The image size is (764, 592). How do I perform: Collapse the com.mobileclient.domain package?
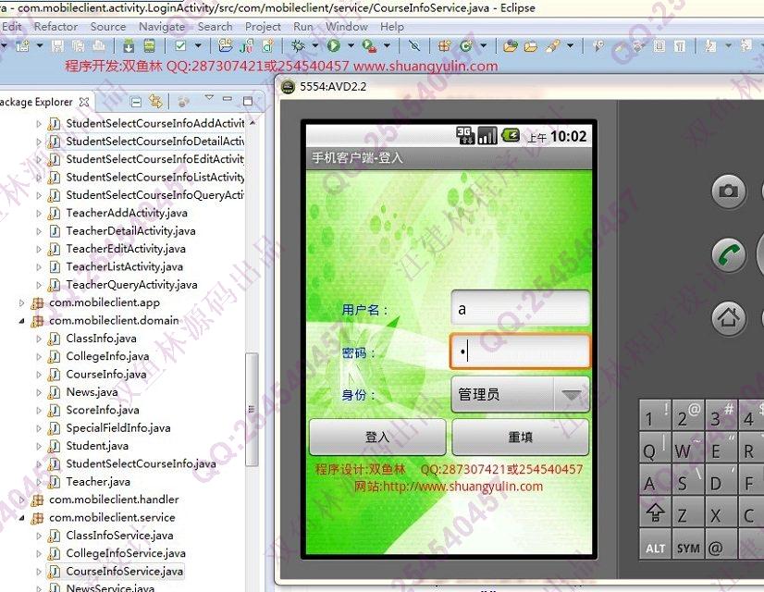(x=23, y=321)
